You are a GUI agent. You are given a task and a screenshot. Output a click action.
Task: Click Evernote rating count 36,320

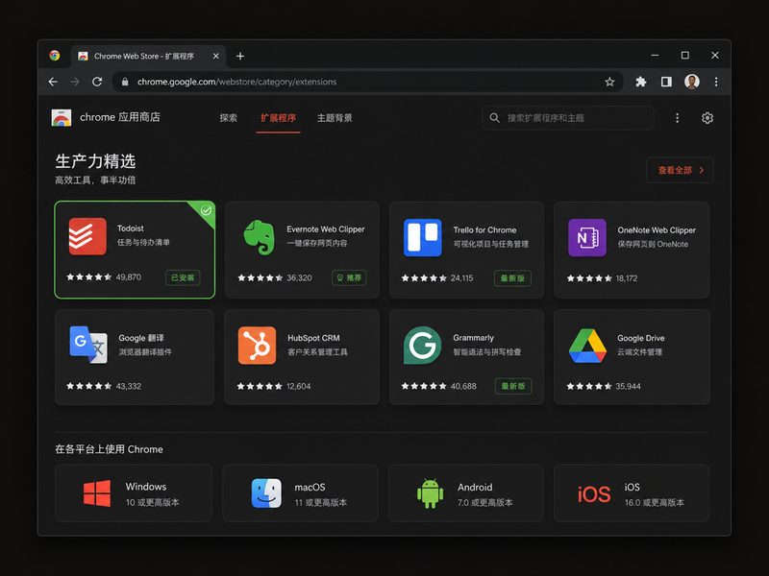click(x=299, y=277)
